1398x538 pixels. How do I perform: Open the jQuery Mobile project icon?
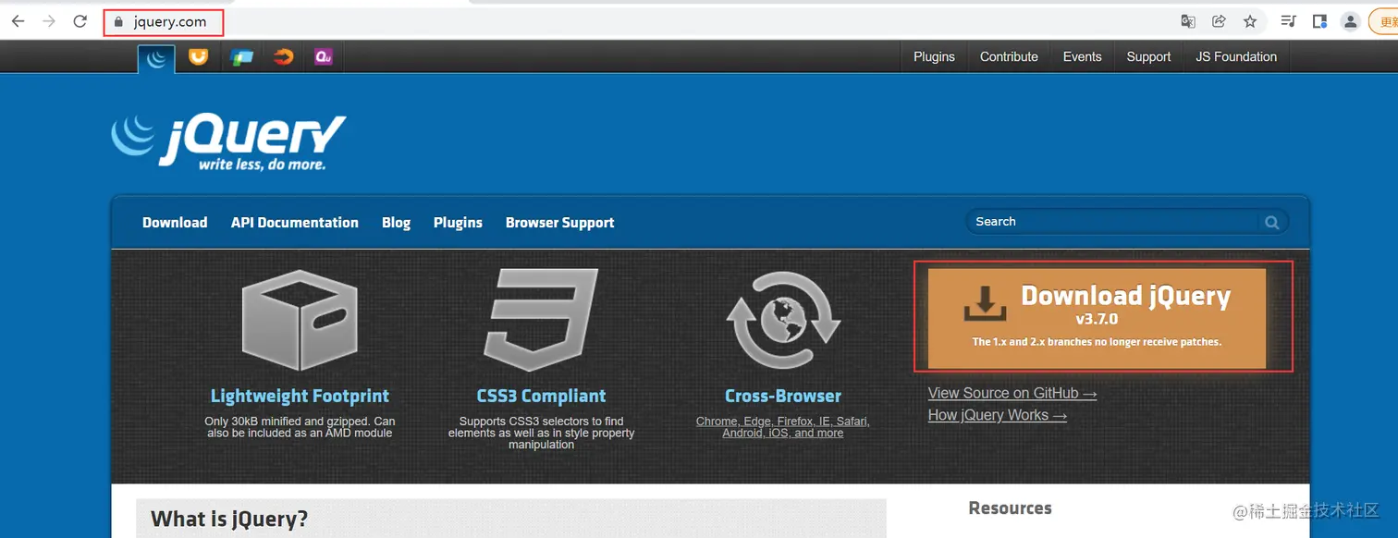pyautogui.click(x=241, y=57)
